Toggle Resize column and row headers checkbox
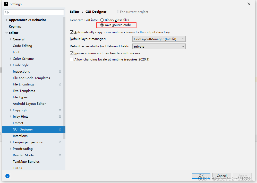The height and width of the screenshot is (183, 257). click(x=72, y=53)
